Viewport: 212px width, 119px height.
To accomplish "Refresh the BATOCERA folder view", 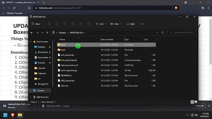I will (x=162, y=33).
